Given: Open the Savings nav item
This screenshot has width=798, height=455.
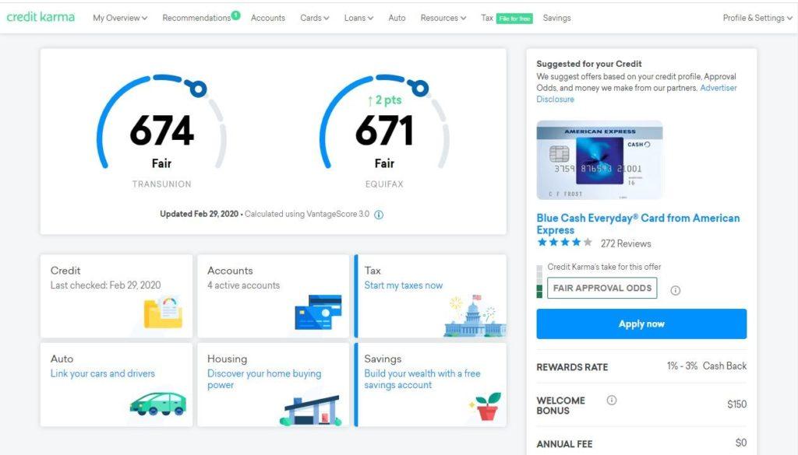Looking at the screenshot, I should tap(556, 18).
